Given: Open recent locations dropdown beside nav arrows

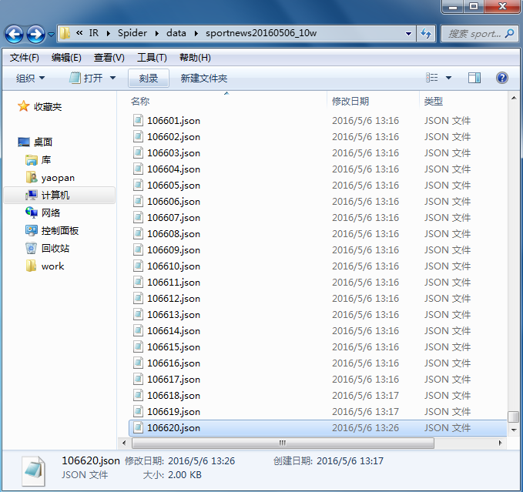Looking at the screenshot, I should [x=51, y=34].
